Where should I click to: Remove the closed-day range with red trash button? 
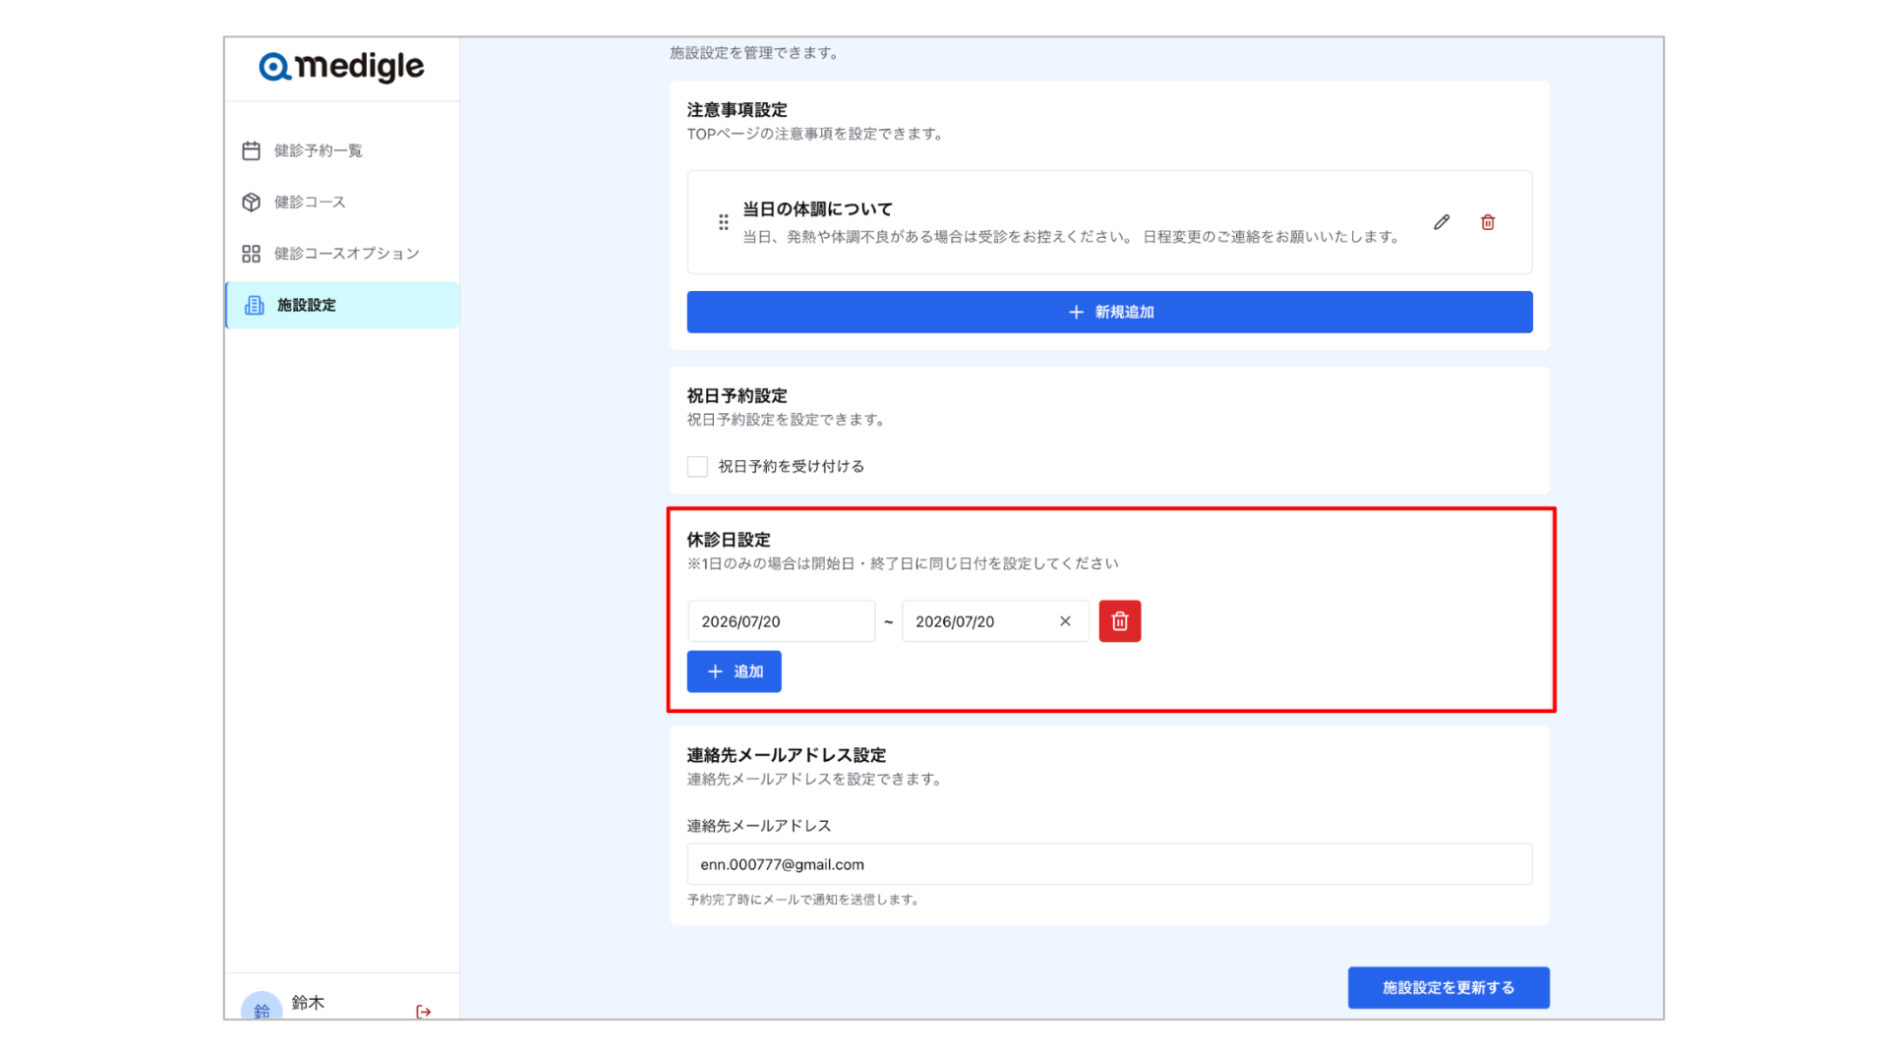[1120, 621]
